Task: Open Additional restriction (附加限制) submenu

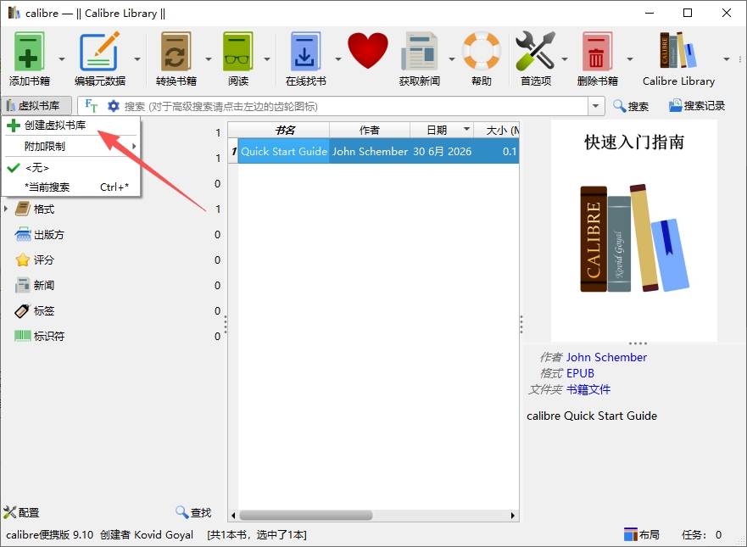Action: [x=70, y=146]
